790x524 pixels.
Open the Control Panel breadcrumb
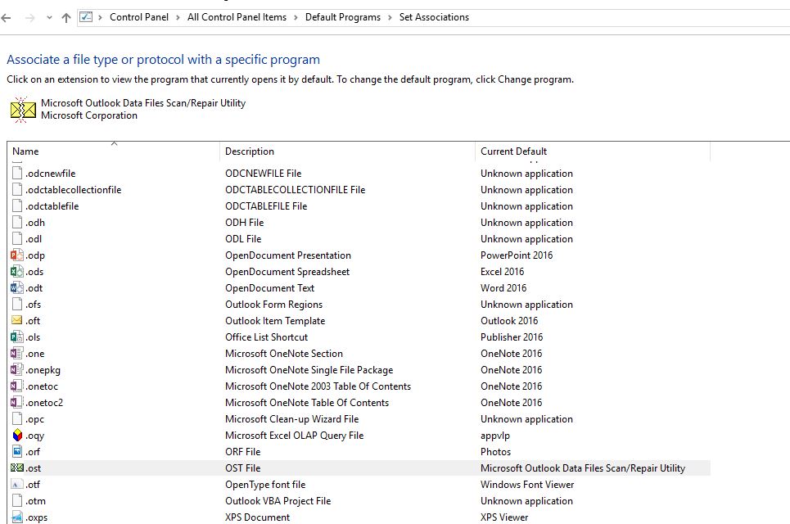[139, 17]
